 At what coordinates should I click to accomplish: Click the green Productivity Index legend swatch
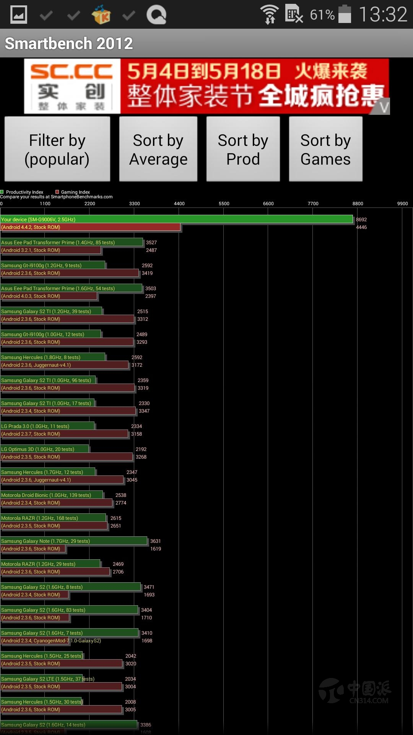pyautogui.click(x=2, y=192)
